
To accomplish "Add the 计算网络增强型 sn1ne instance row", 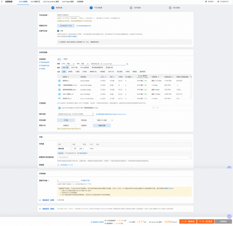I will [59, 85].
